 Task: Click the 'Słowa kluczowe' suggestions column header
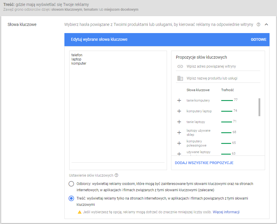(x=198, y=90)
